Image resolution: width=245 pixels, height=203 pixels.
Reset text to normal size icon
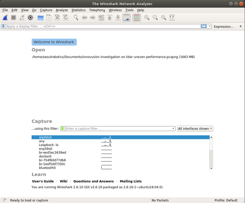[x=164, y=18]
